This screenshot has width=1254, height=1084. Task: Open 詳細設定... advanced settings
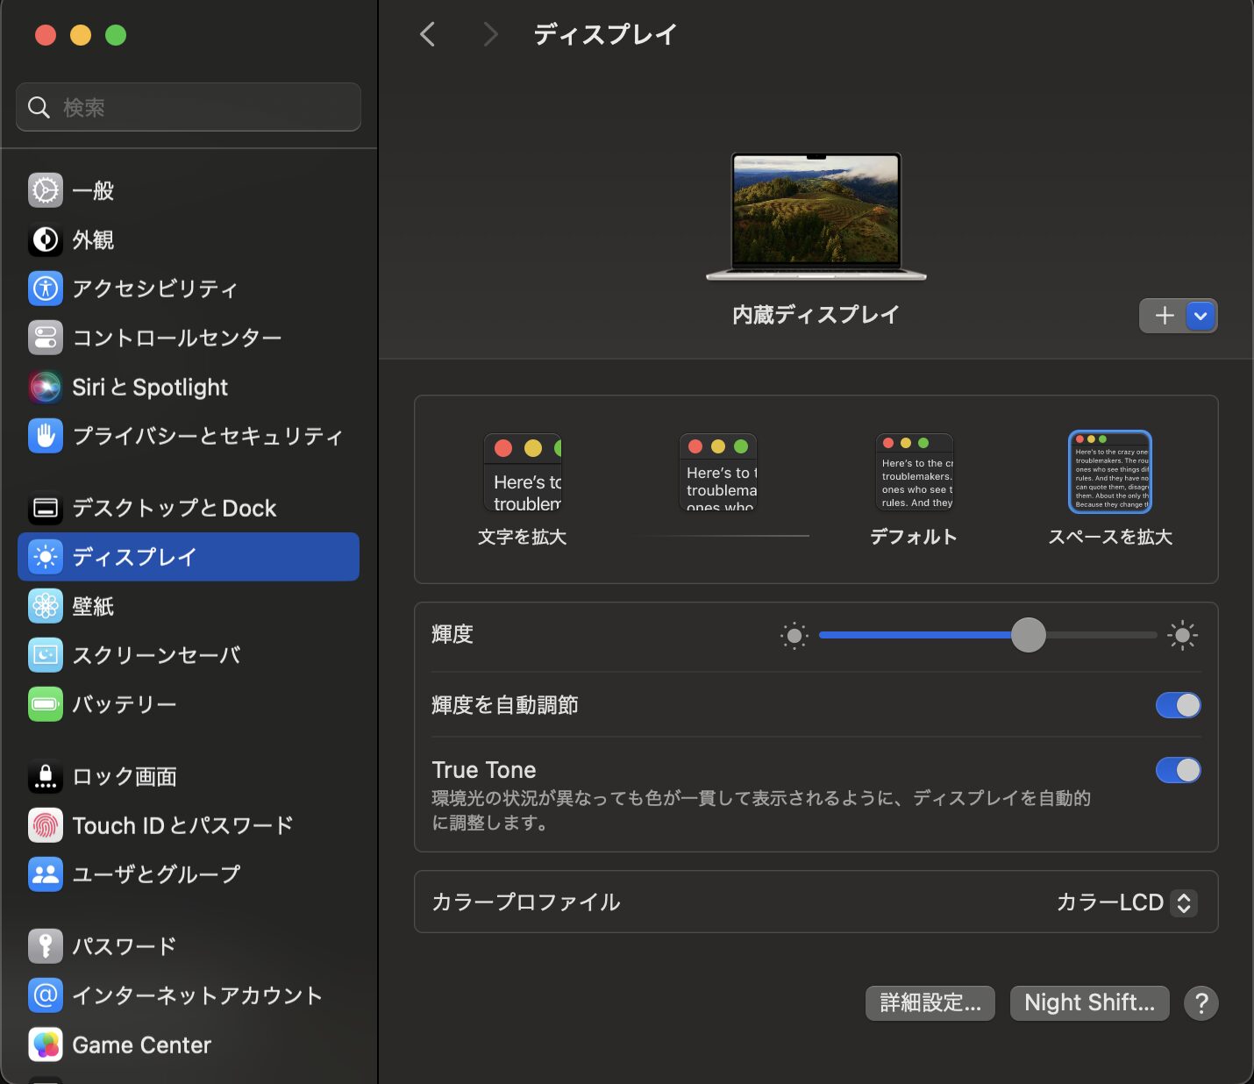[930, 1002]
